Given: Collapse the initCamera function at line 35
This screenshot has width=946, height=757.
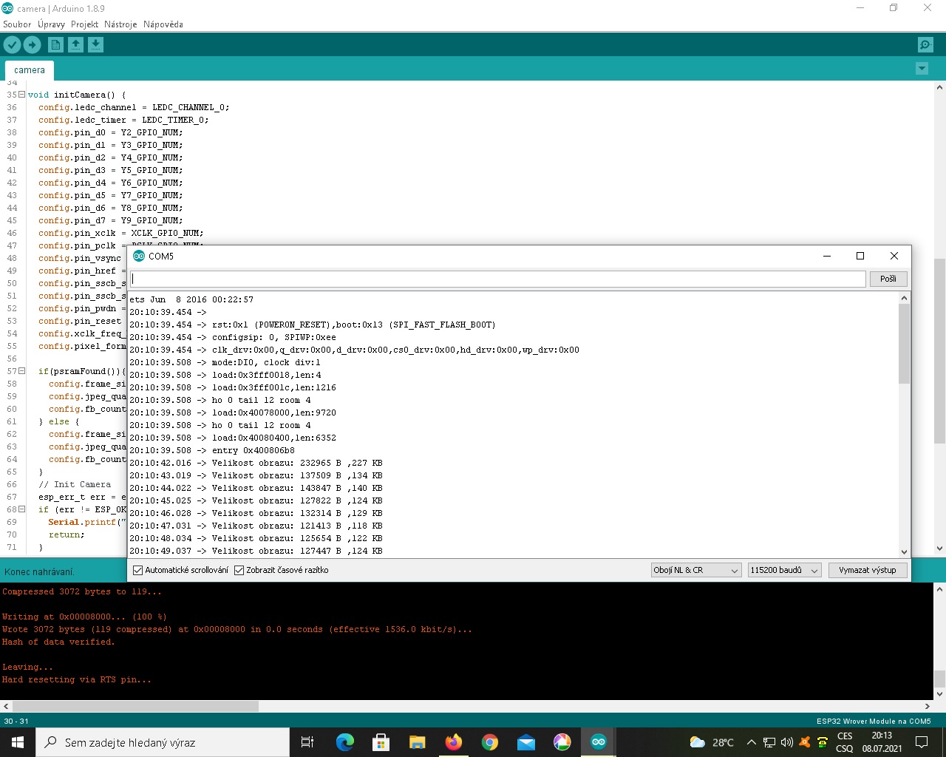Looking at the screenshot, I should 21,95.
